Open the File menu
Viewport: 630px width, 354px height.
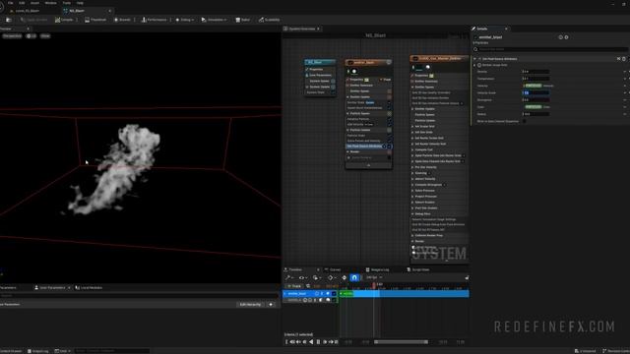(x=11, y=3)
